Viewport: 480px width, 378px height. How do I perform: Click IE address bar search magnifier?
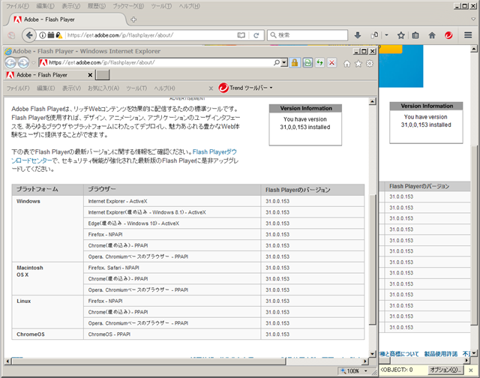[277, 62]
